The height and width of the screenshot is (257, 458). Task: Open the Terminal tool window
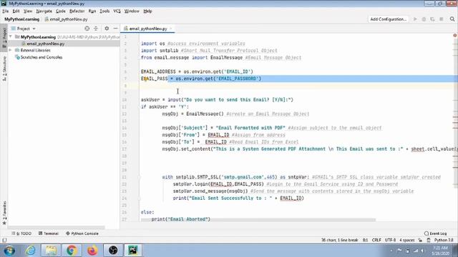click(x=49, y=233)
